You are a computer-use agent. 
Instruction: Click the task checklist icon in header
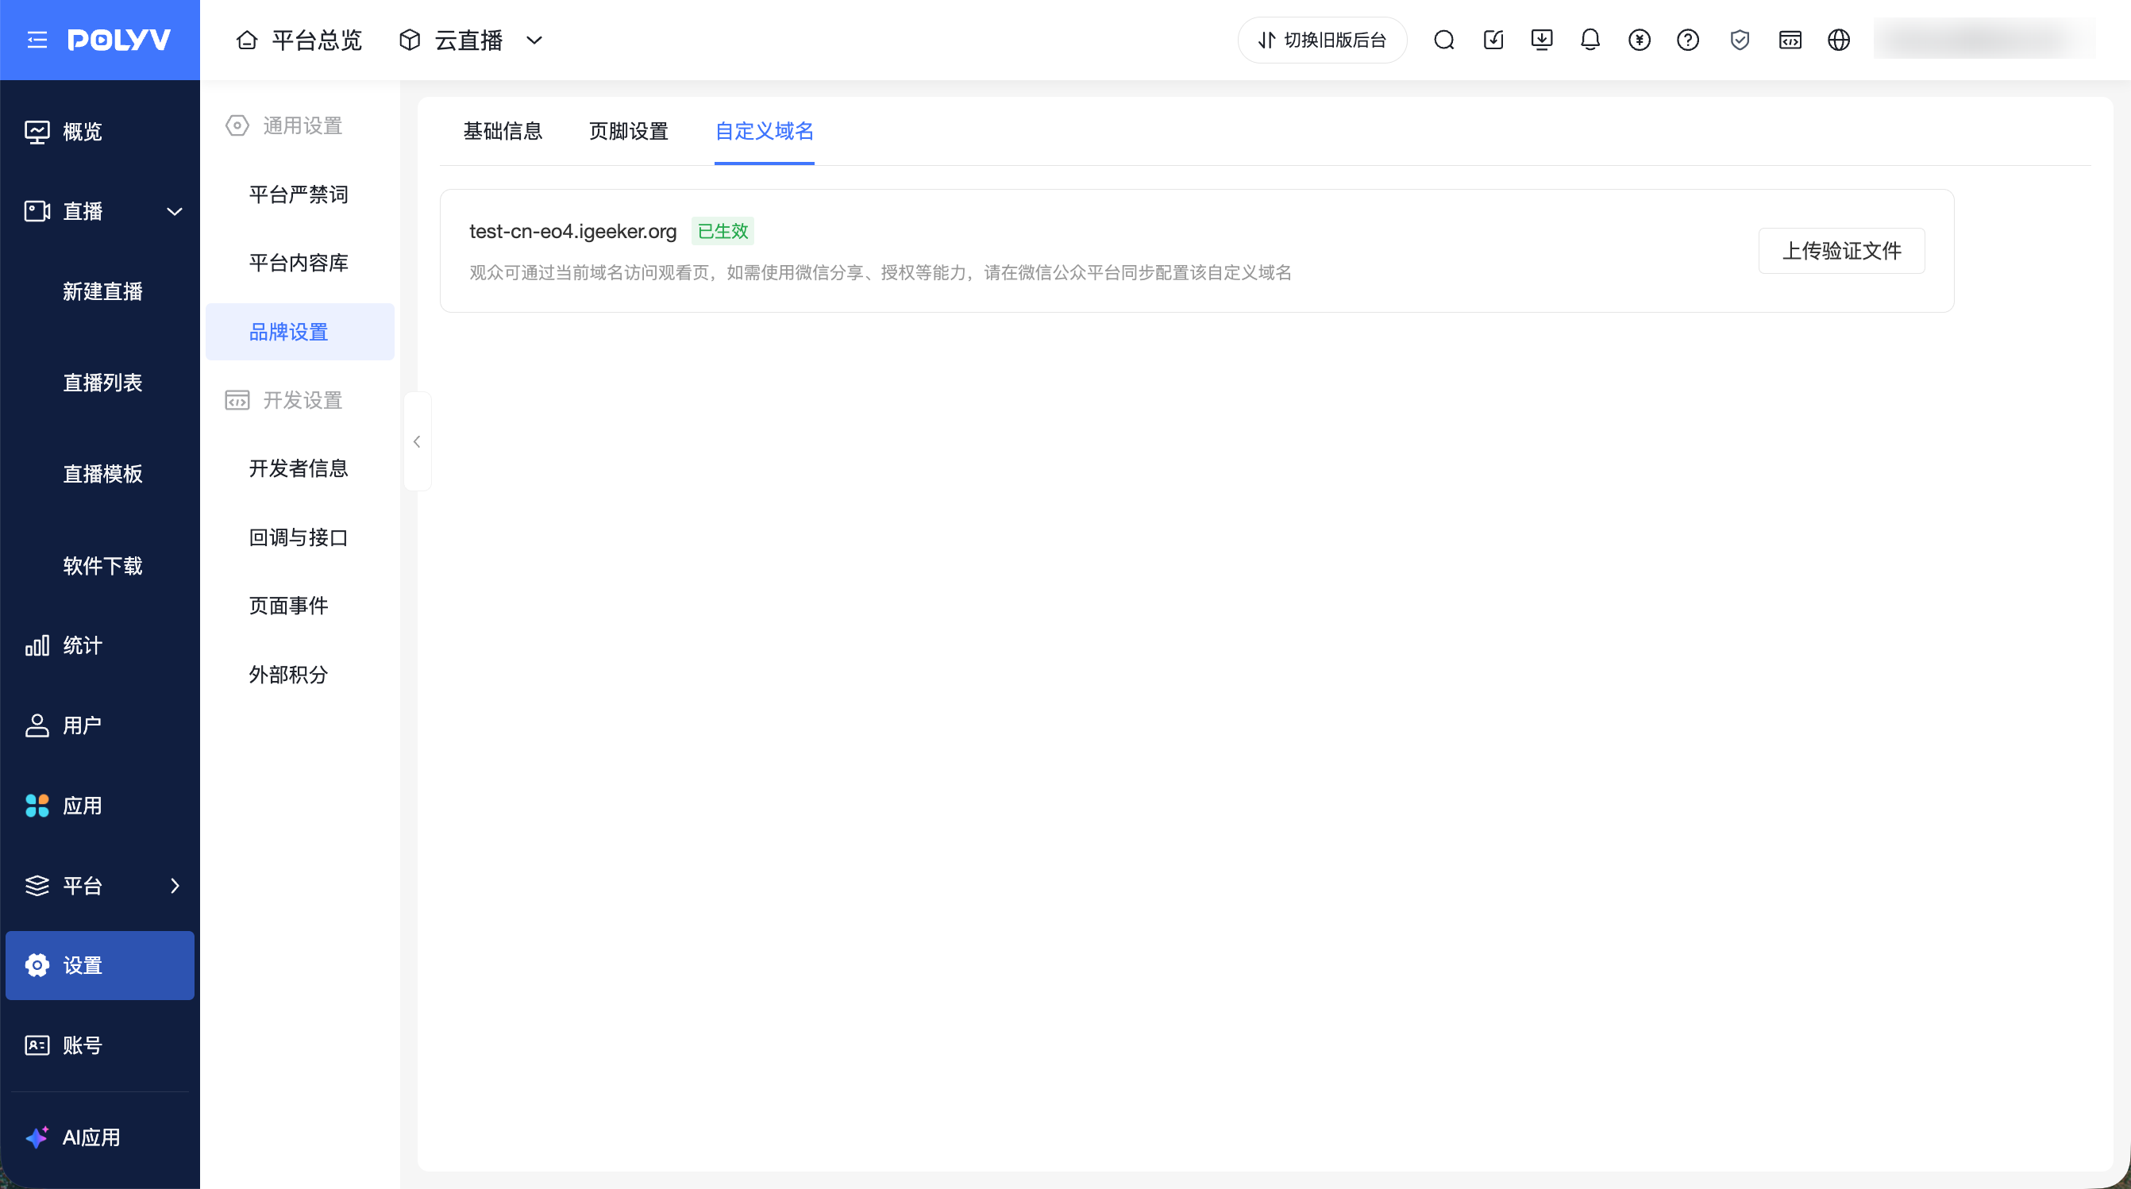[x=1493, y=40]
